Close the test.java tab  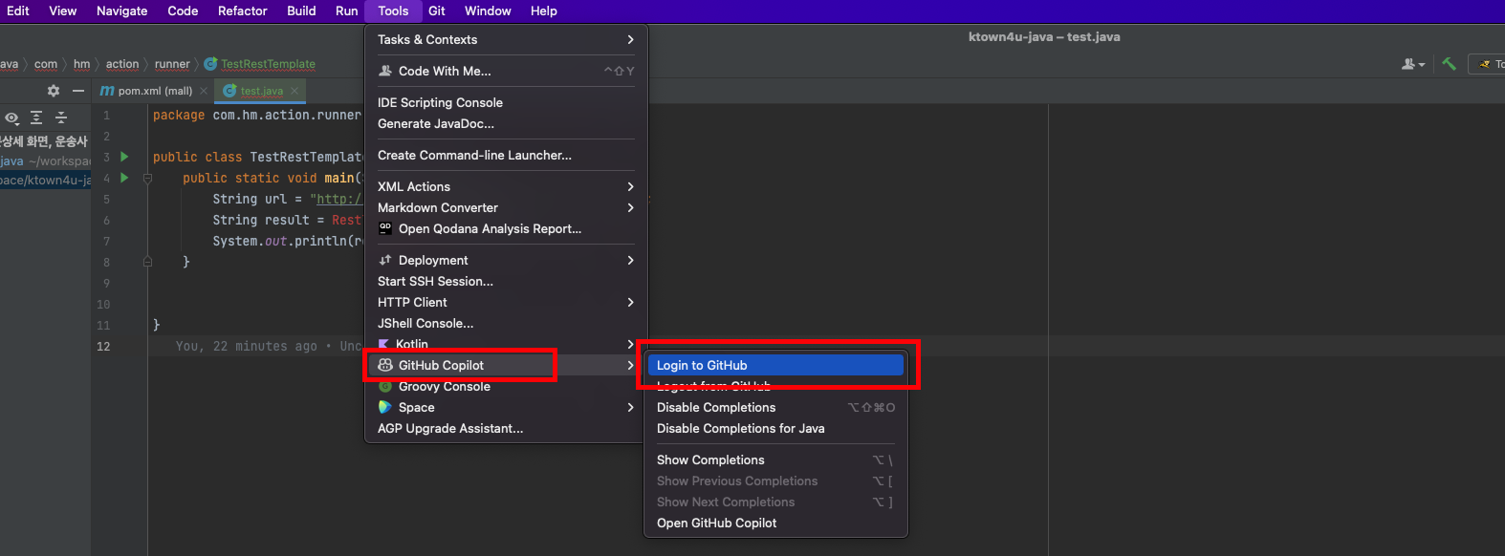[x=294, y=91]
